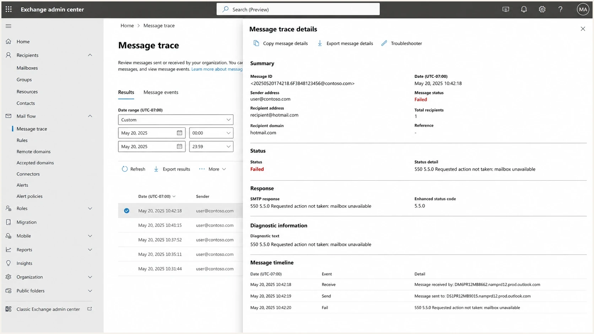Expand the Organization section chevron
This screenshot has width=594, height=334.
(90, 277)
